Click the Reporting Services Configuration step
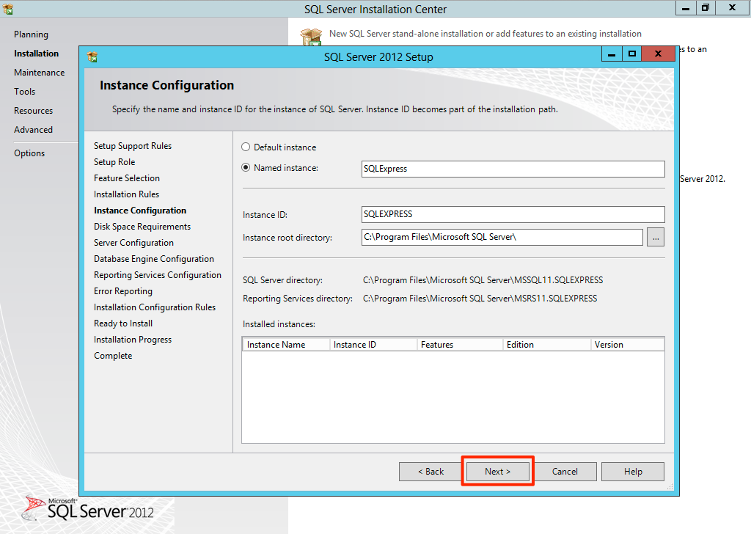The image size is (751, 534). click(x=158, y=275)
